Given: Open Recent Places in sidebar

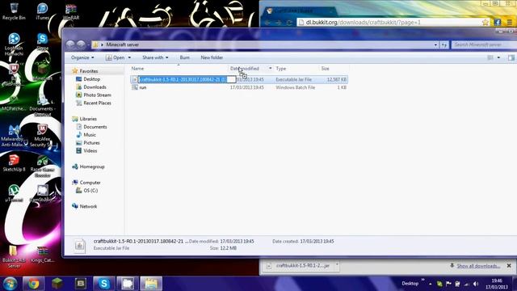Looking at the screenshot, I should [x=97, y=103].
